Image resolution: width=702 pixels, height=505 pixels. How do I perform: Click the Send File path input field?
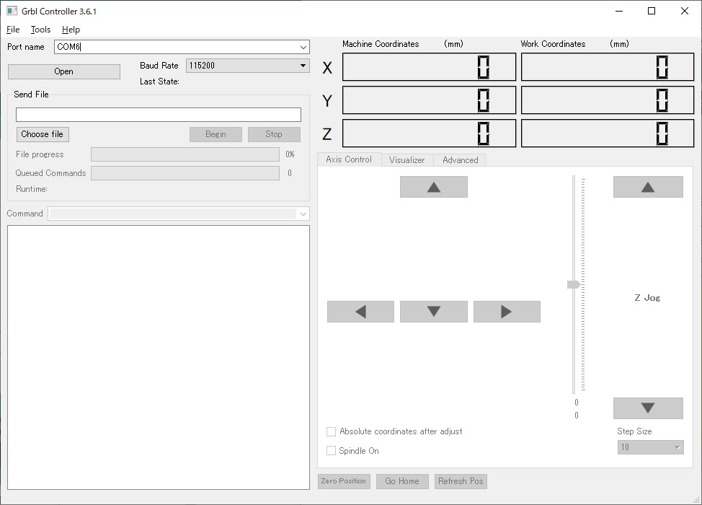tap(159, 115)
